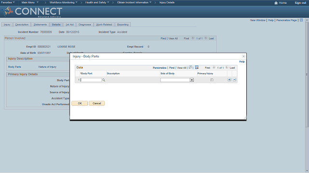The height and width of the screenshot is (173, 309).
Task: Expand the Main Menu dropdown
Action: coord(30,2)
